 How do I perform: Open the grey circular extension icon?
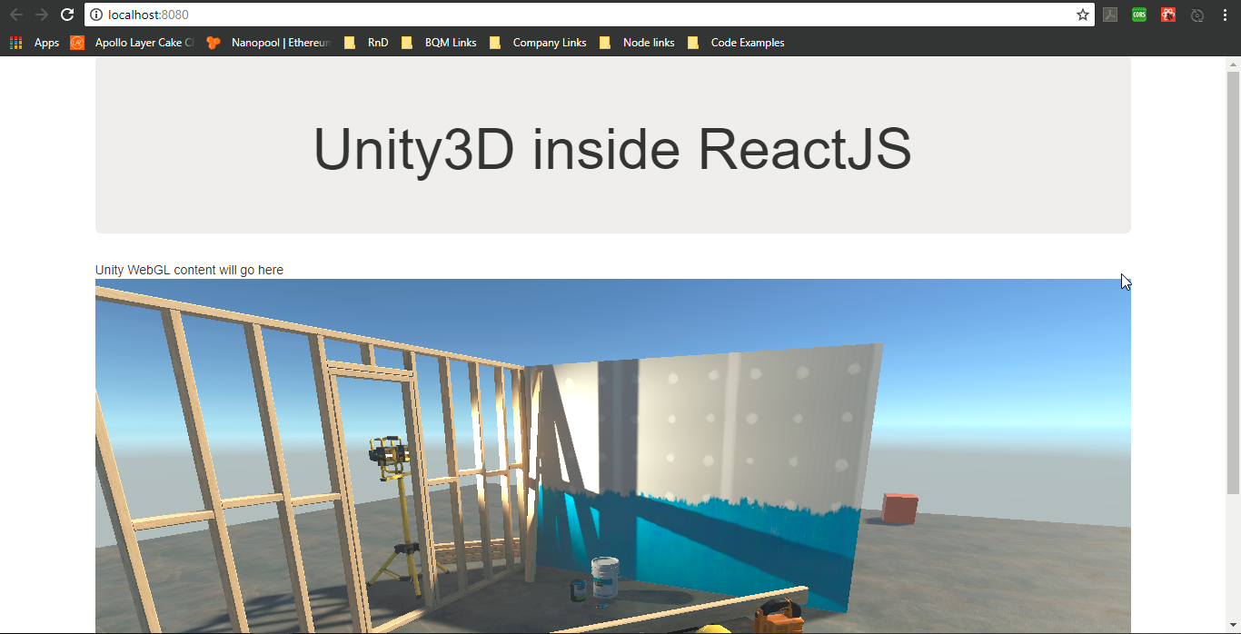[1197, 15]
